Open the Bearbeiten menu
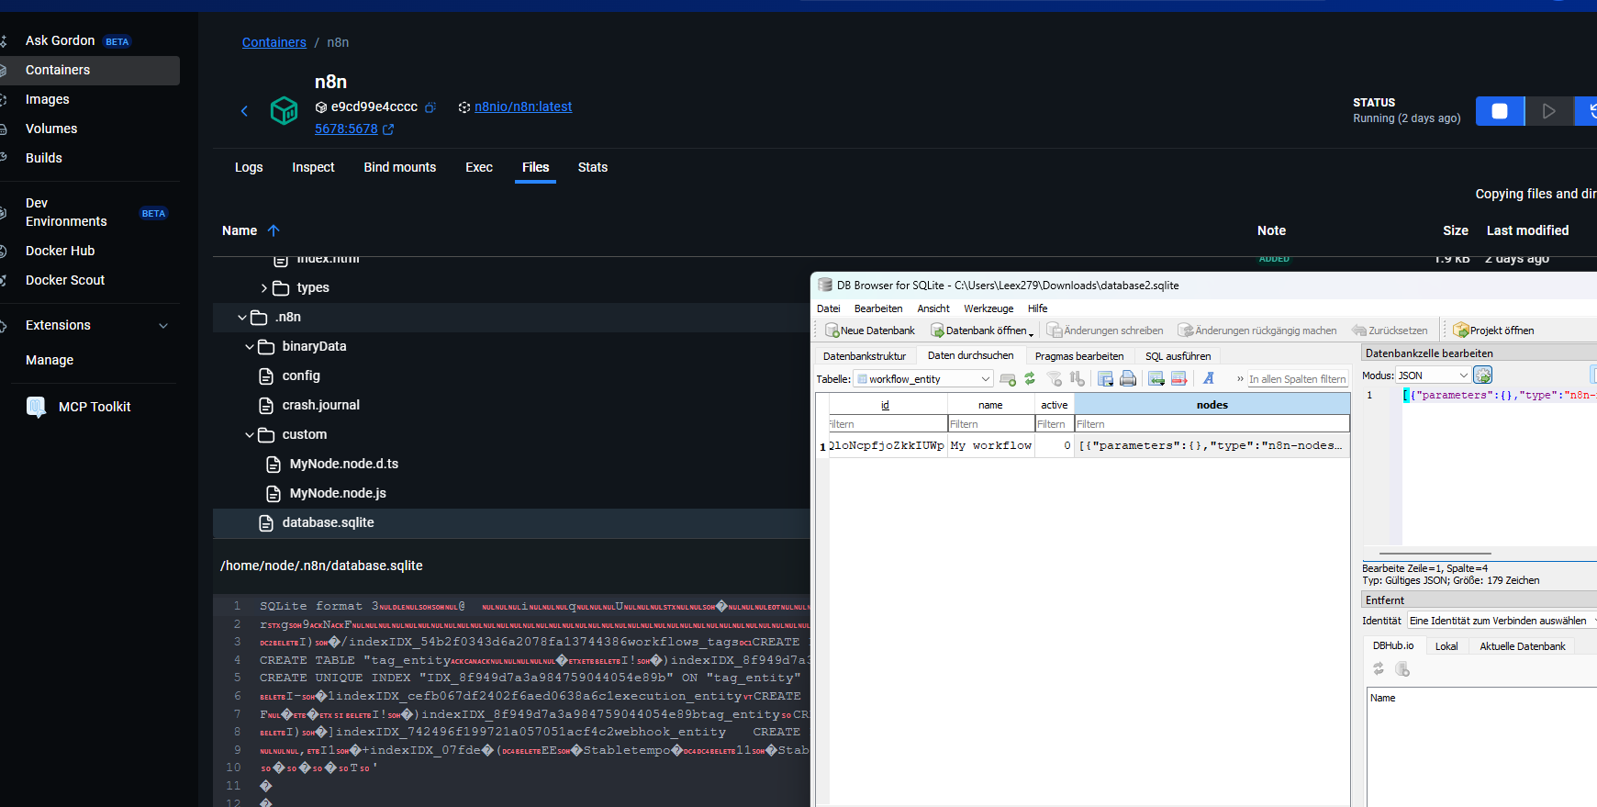Image resolution: width=1597 pixels, height=807 pixels. tap(878, 308)
